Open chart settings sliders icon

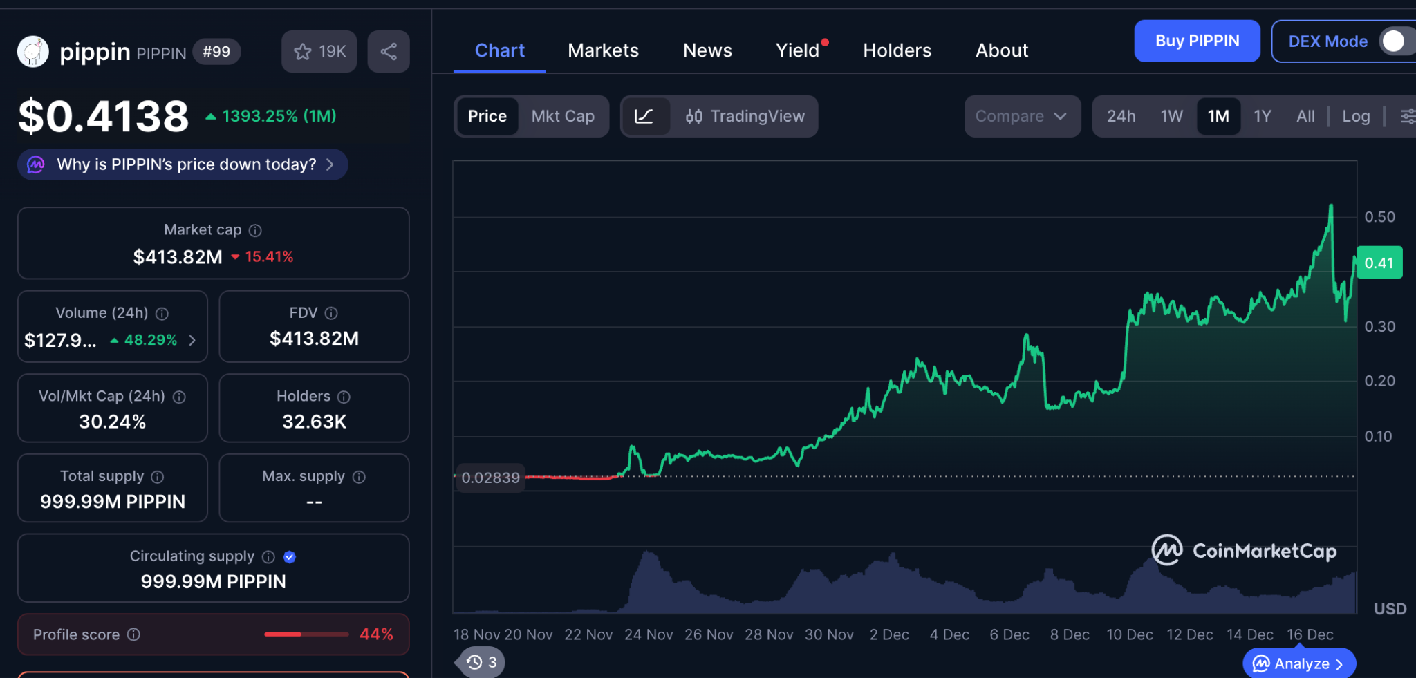1406,116
